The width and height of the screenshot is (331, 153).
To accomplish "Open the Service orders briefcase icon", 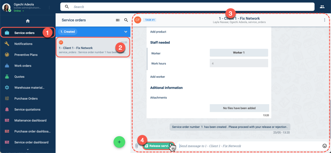I will click(x=7, y=33).
